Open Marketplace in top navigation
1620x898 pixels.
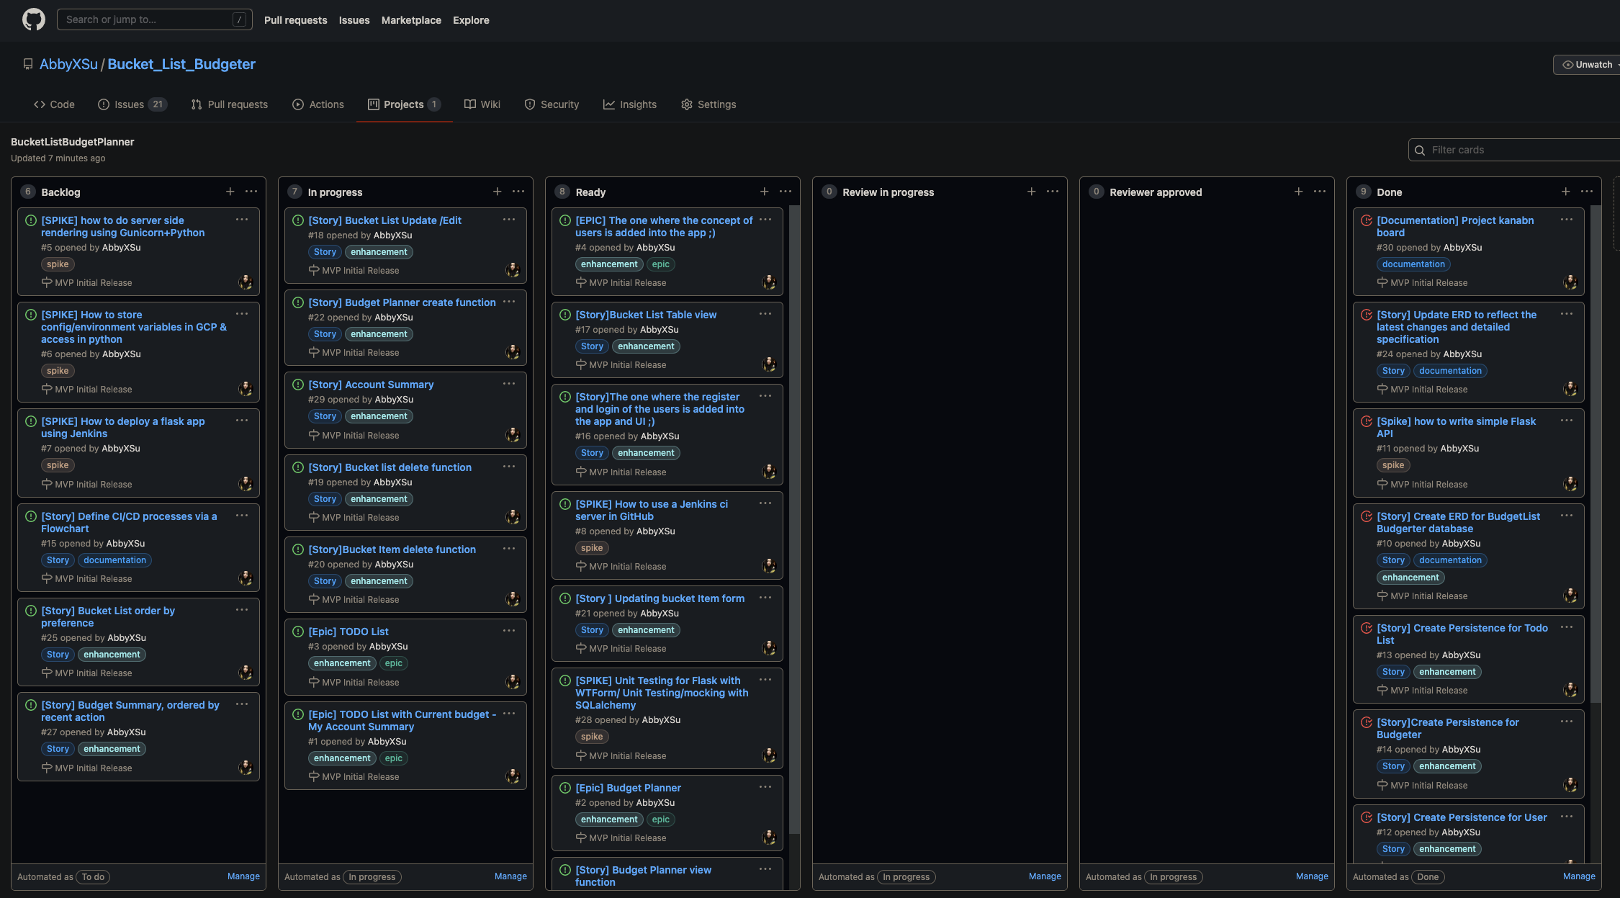tap(411, 20)
